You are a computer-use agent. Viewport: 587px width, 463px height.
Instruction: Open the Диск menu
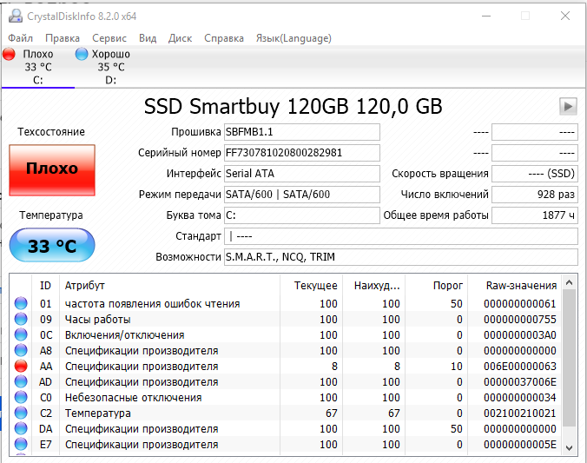180,38
